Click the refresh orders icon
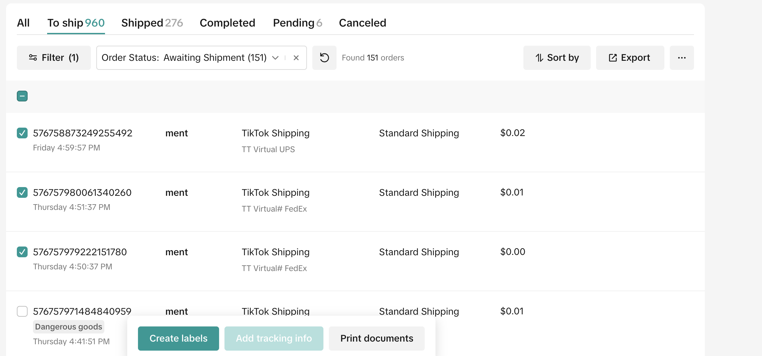This screenshot has height=356, width=762. pos(324,58)
